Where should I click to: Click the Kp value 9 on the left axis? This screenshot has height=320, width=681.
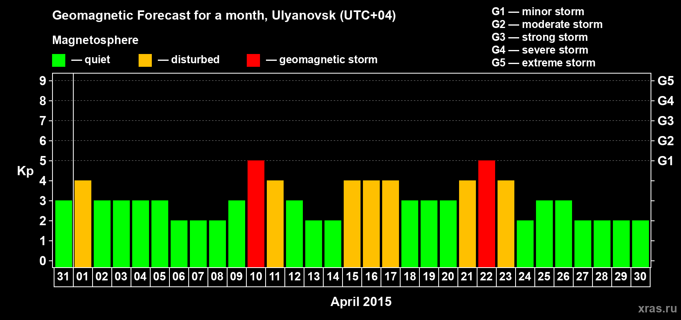(43, 81)
